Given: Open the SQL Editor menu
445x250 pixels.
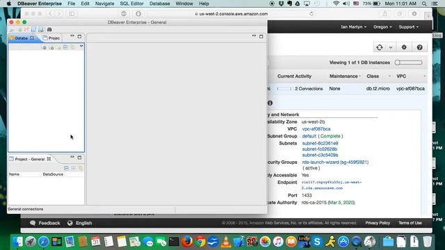Looking at the screenshot, I should click(131, 3).
